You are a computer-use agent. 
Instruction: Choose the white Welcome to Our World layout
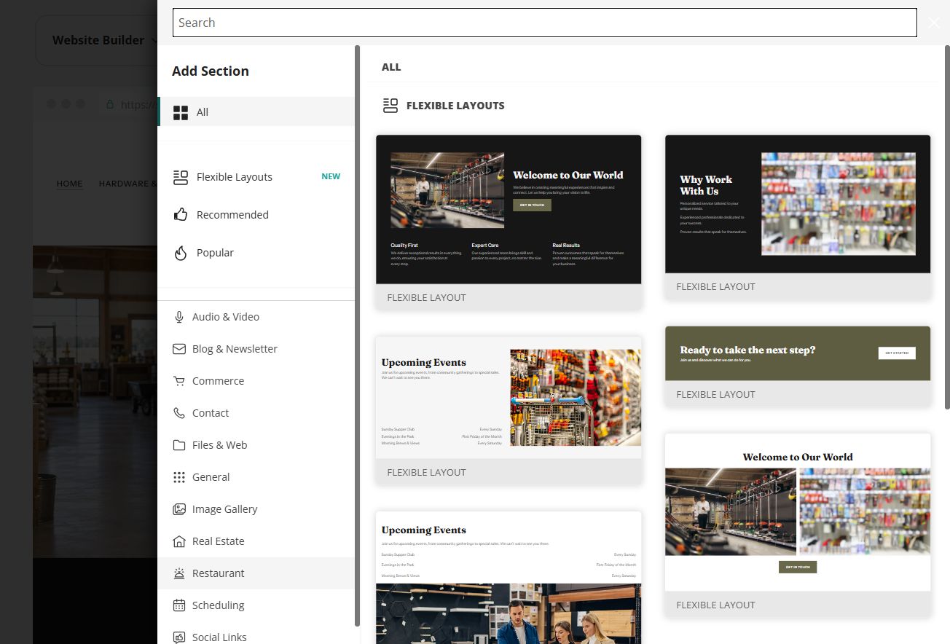(x=798, y=525)
